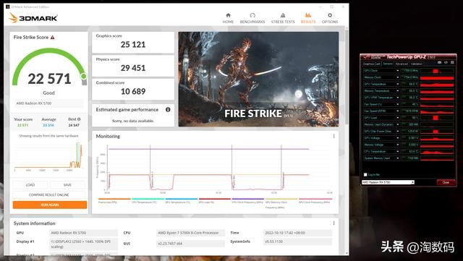This screenshot has width=463, height=261.
Task: Click the Combined score value 10 689
Action: pyautogui.click(x=133, y=91)
